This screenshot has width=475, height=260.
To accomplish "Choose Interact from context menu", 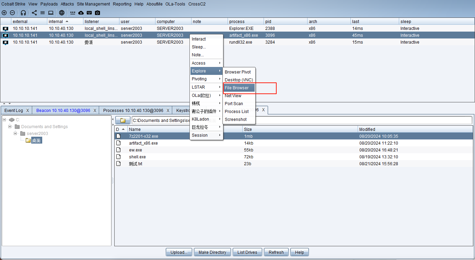I will (x=207, y=39).
